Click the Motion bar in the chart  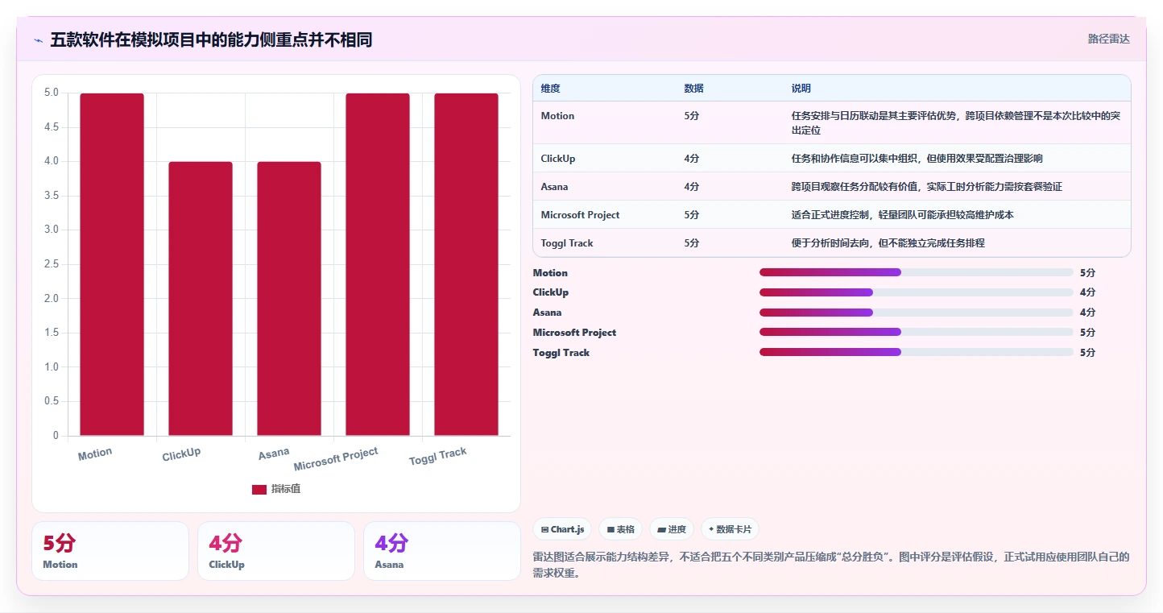coord(112,264)
